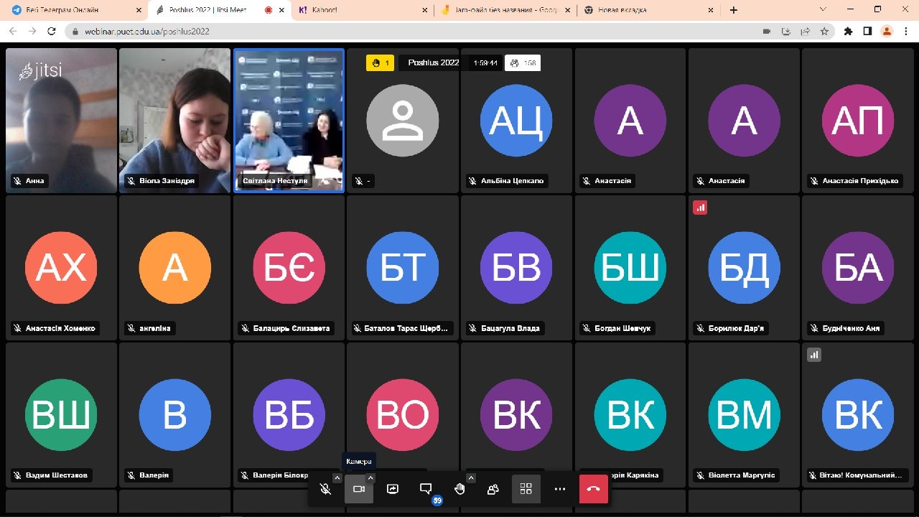The height and width of the screenshot is (517, 919).
Task: Open chat with 59 unread messages
Action: point(426,489)
